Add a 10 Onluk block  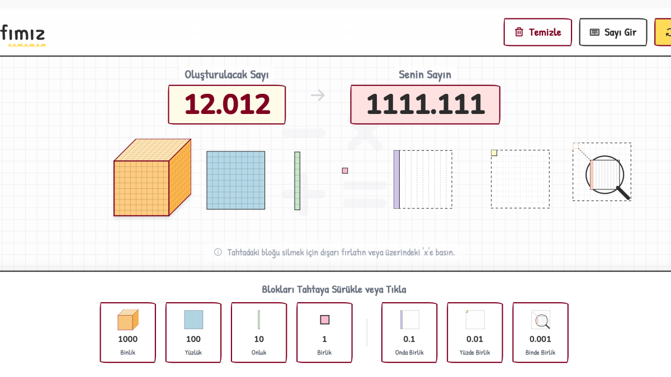coord(259,332)
